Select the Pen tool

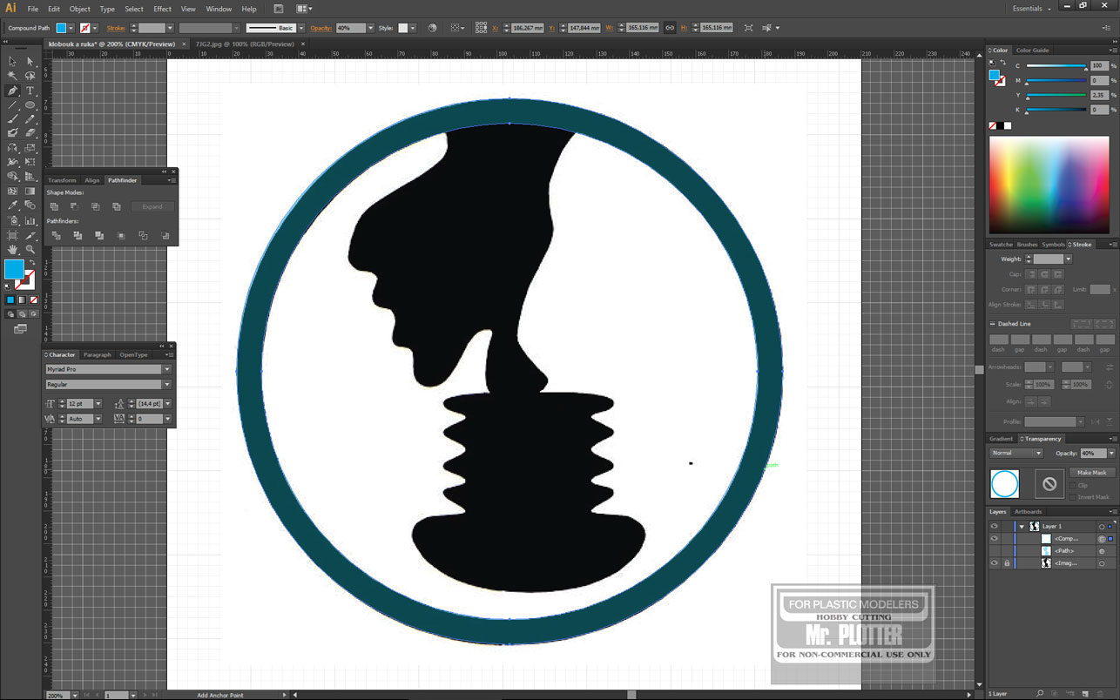pos(12,91)
